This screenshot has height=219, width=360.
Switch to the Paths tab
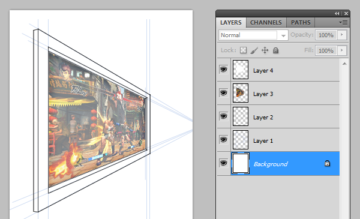301,22
